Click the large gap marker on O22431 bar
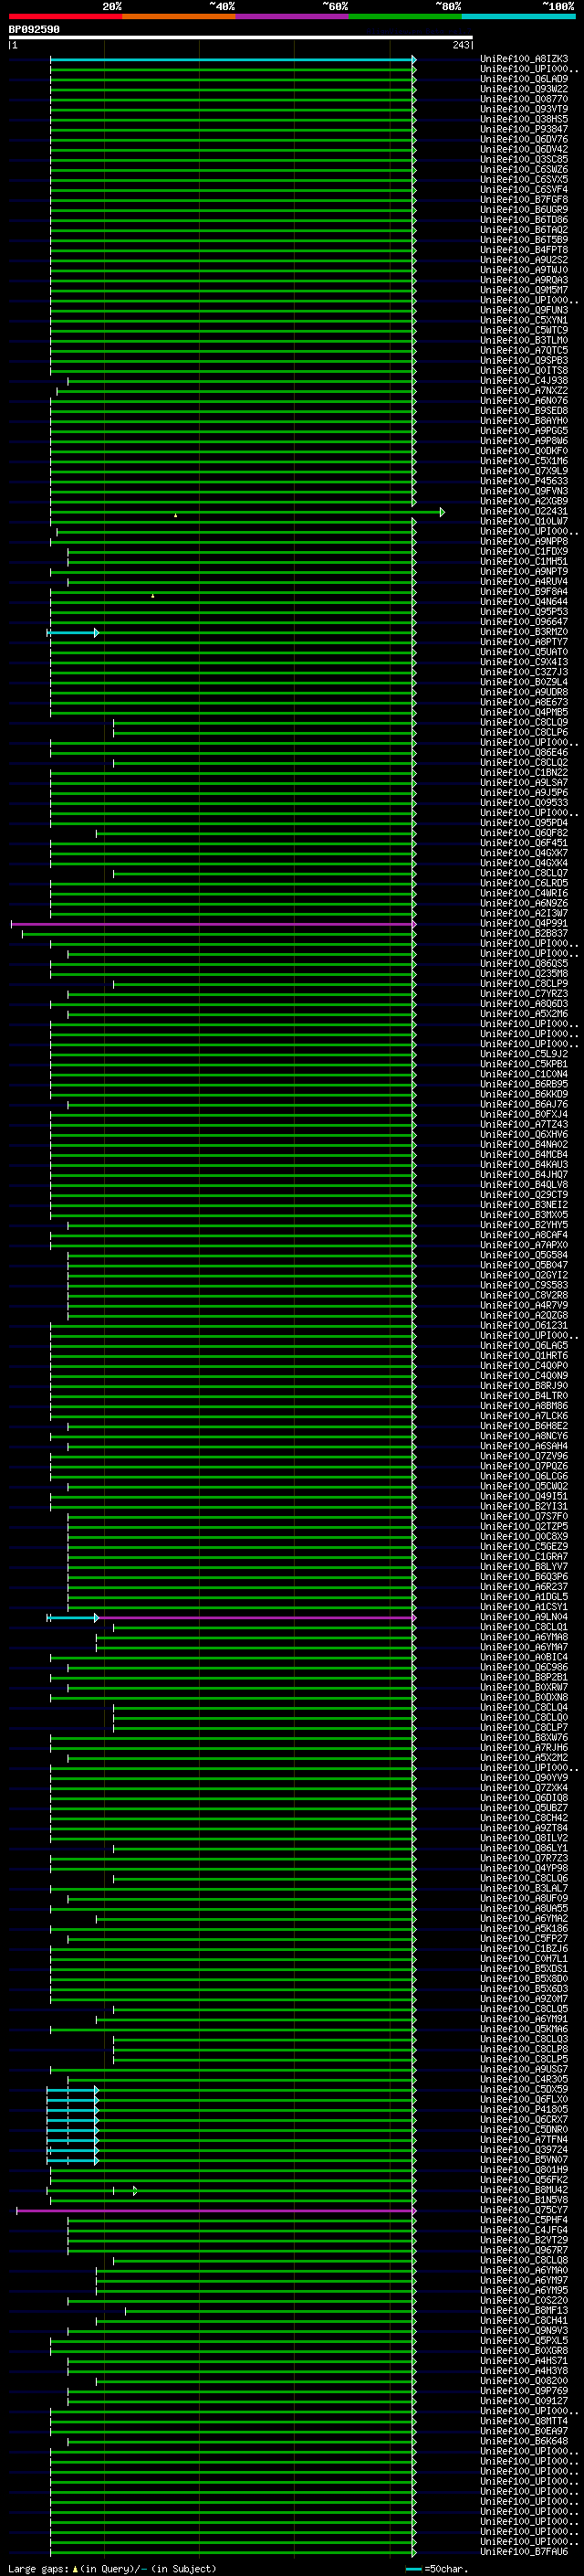584x2576 pixels. pyautogui.click(x=176, y=515)
